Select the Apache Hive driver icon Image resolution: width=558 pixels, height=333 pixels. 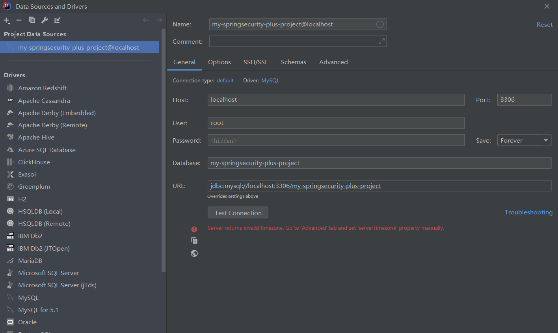pos(10,137)
